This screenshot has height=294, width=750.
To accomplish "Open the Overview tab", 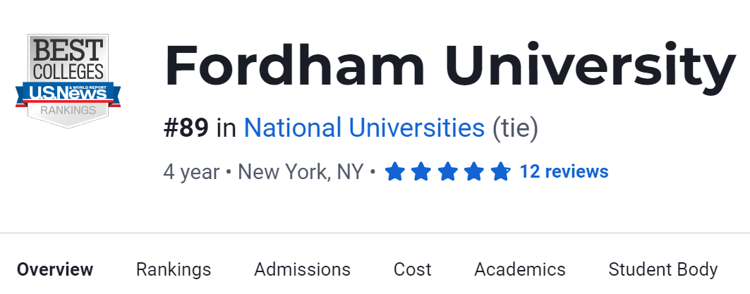I will point(55,269).
